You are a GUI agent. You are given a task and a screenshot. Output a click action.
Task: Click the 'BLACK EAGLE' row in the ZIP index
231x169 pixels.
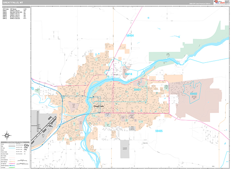tap(15, 17)
